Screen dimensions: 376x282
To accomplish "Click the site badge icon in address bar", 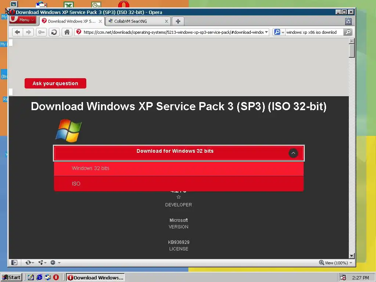I will [x=79, y=32].
